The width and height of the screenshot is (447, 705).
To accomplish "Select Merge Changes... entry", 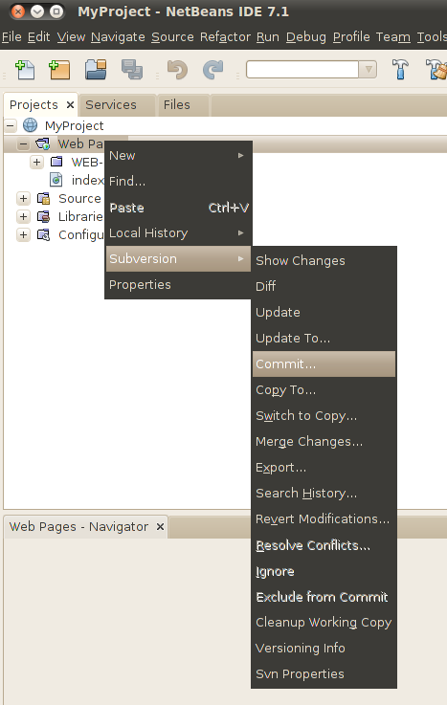I will (324, 442).
